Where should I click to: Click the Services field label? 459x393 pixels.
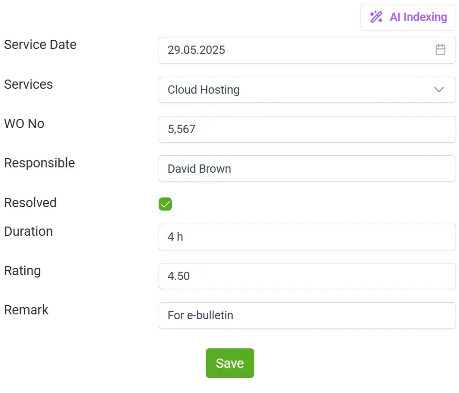[29, 84]
